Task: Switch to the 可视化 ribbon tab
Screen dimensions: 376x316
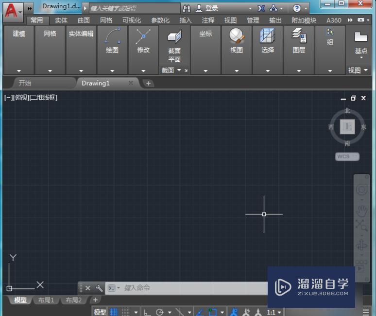Action: [132, 20]
